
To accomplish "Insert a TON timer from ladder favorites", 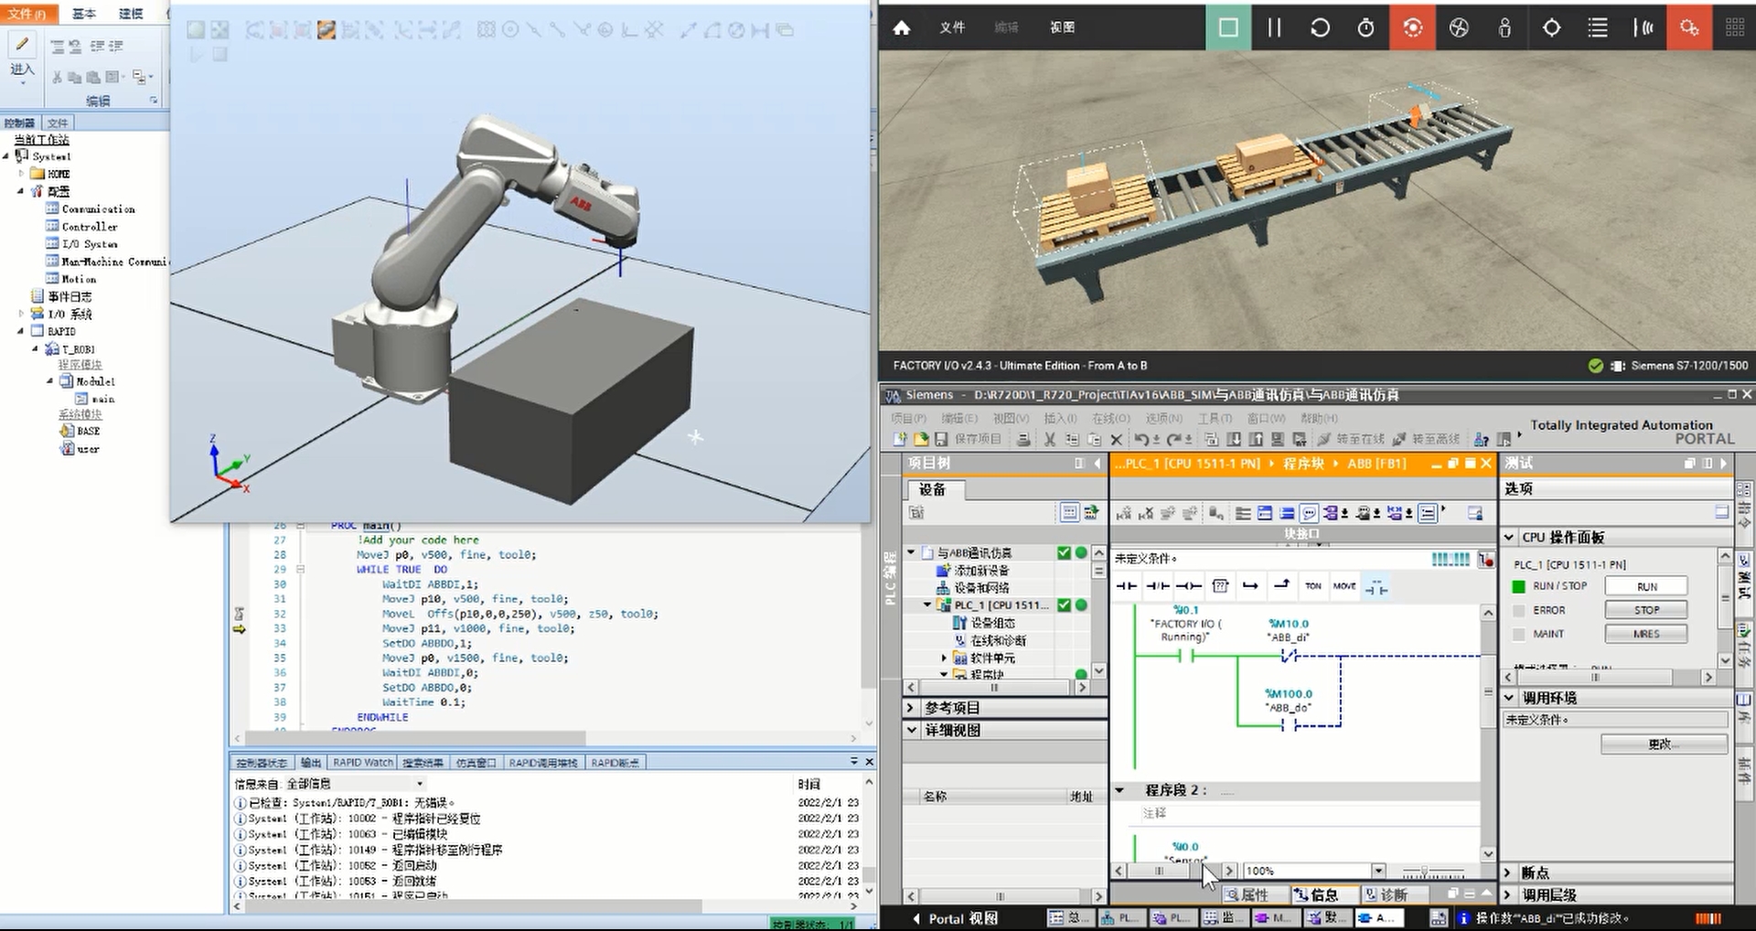I will point(1313,586).
